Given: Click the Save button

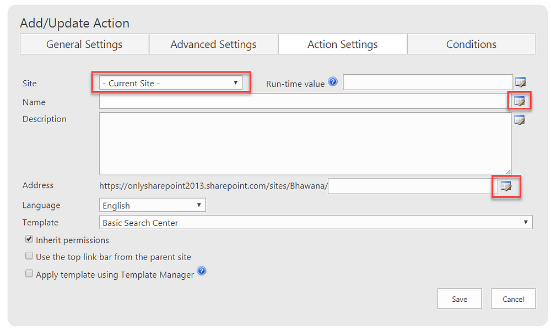Looking at the screenshot, I should click(460, 299).
